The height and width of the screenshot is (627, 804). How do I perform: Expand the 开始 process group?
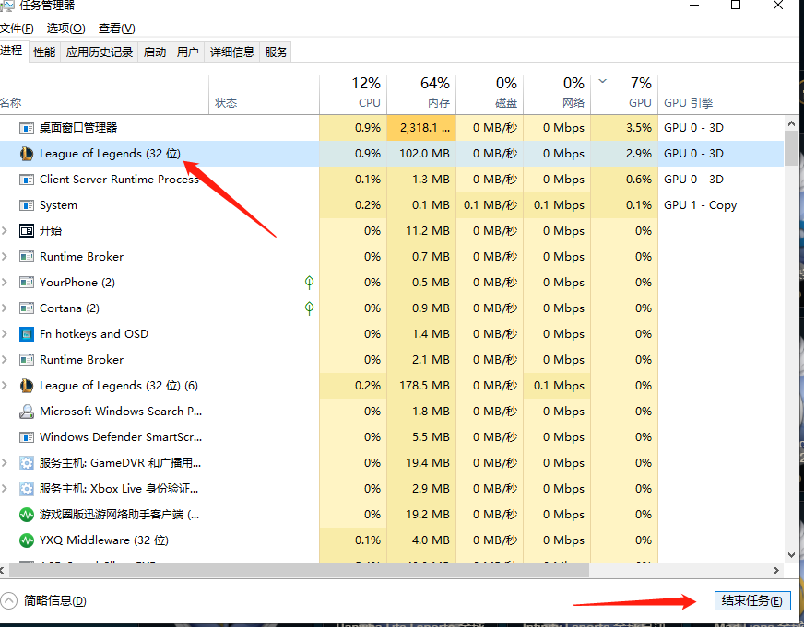[x=5, y=231]
